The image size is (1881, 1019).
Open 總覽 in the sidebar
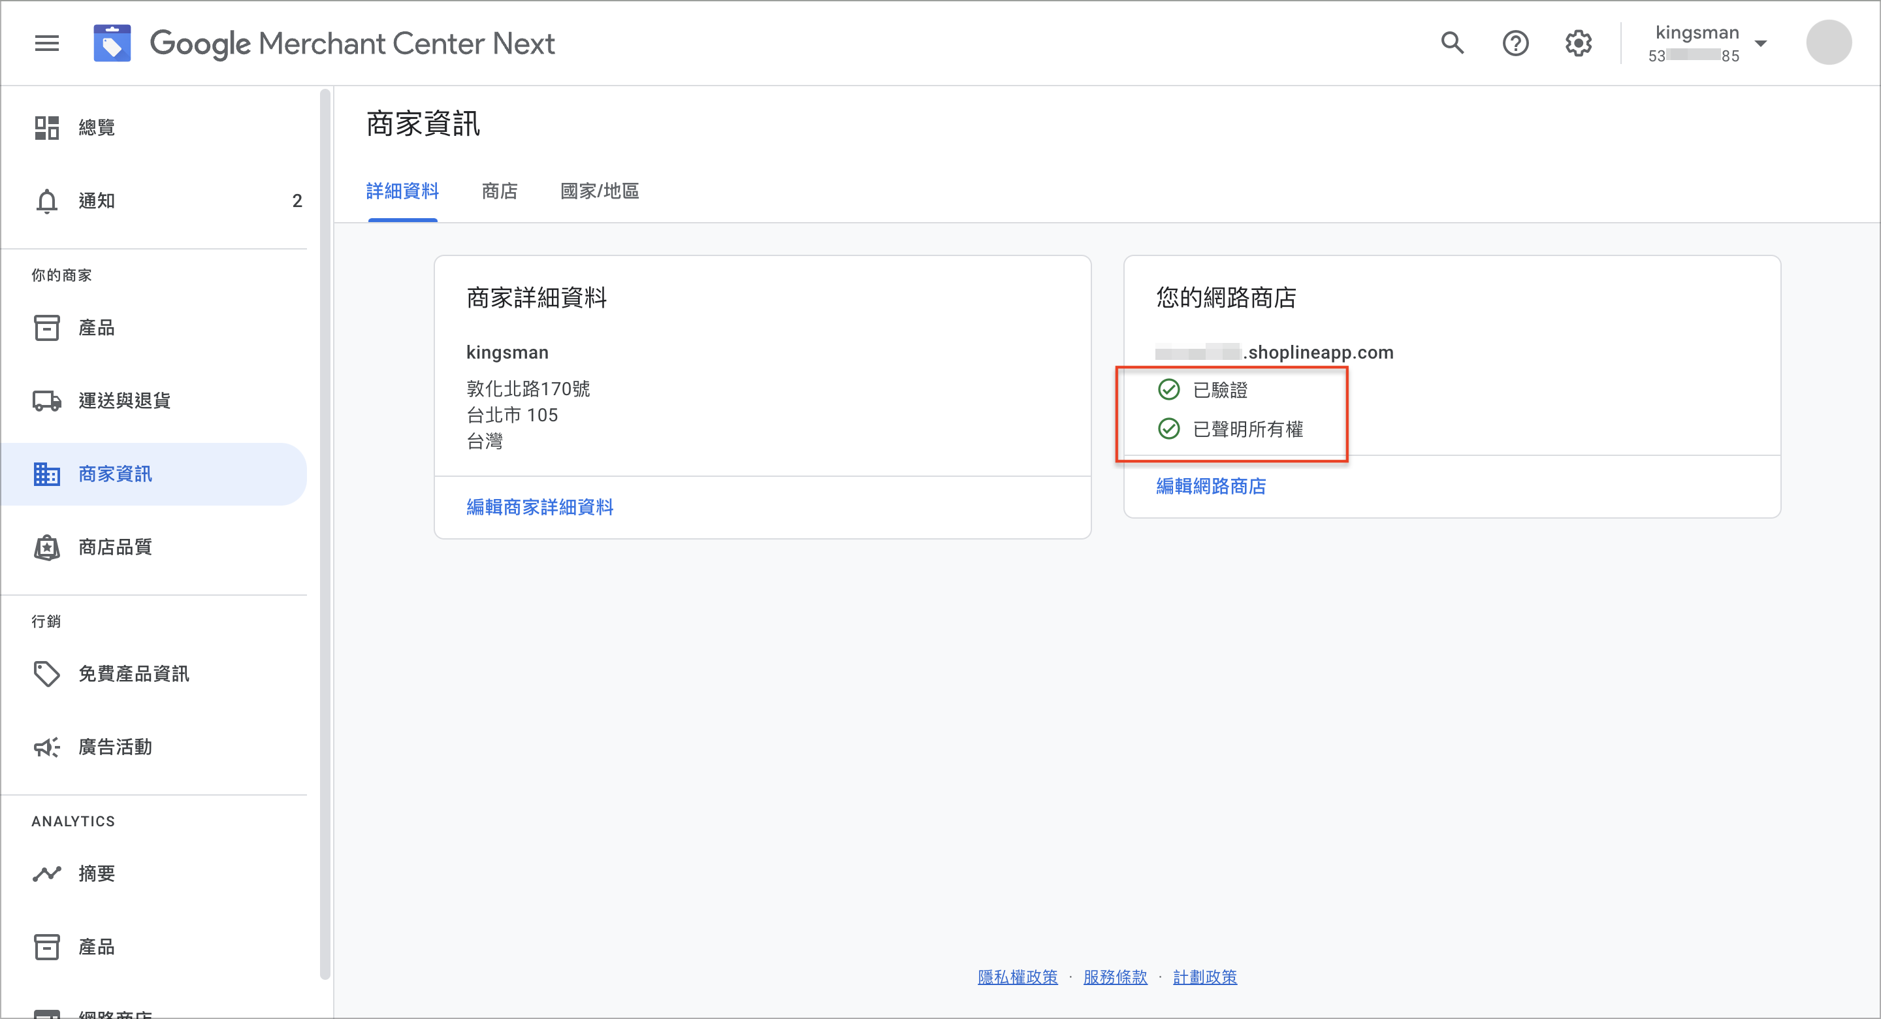coord(154,128)
